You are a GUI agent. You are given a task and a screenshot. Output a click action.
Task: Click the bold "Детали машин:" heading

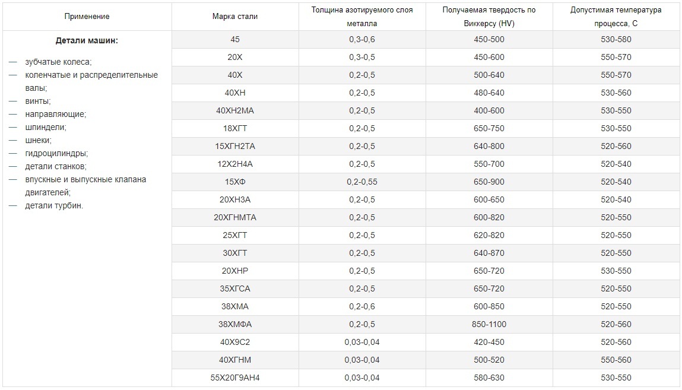(87, 41)
